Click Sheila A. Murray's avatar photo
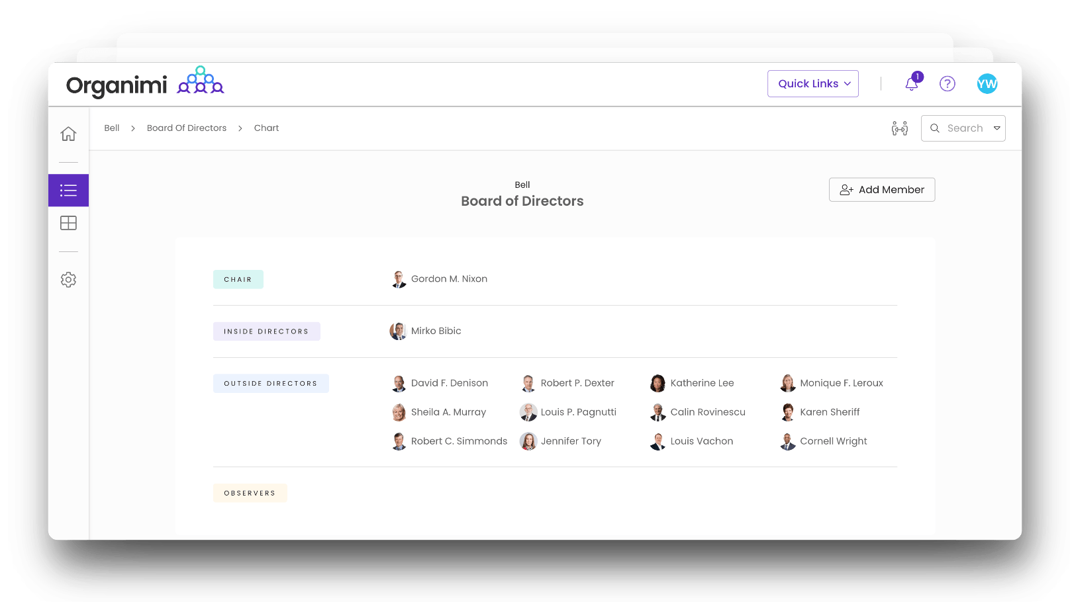The width and height of the screenshot is (1070, 602). (399, 412)
